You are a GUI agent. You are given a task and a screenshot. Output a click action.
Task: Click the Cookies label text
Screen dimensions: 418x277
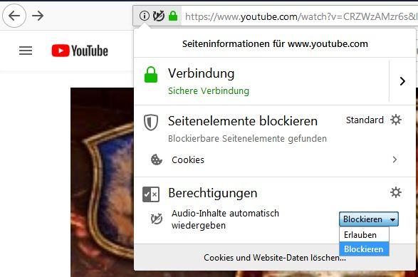click(x=188, y=160)
